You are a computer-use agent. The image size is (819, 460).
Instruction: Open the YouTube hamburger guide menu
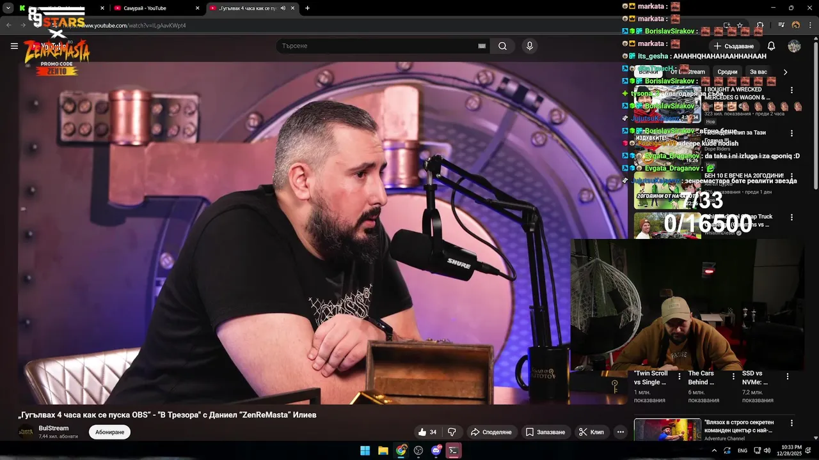pyautogui.click(x=14, y=46)
